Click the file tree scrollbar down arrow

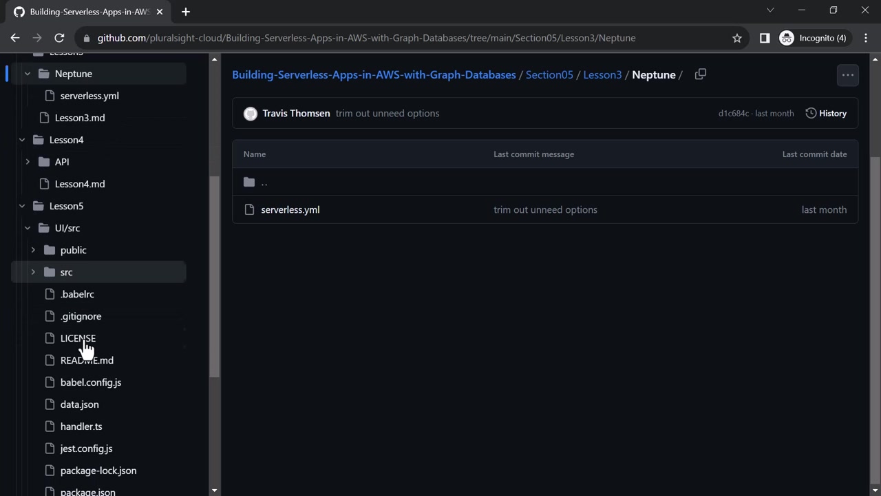click(215, 490)
